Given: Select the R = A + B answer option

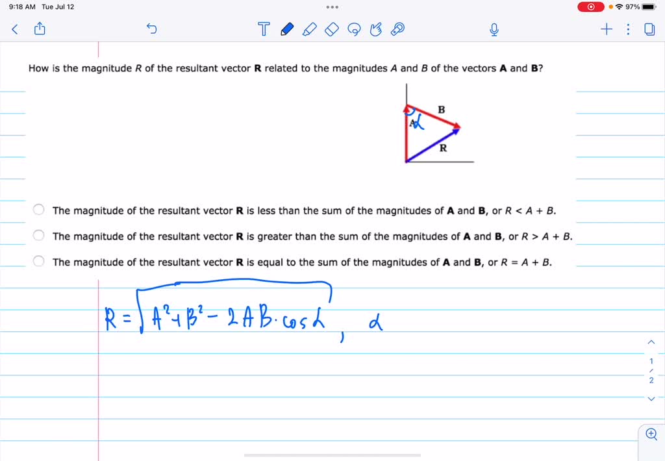Looking at the screenshot, I should (38, 262).
